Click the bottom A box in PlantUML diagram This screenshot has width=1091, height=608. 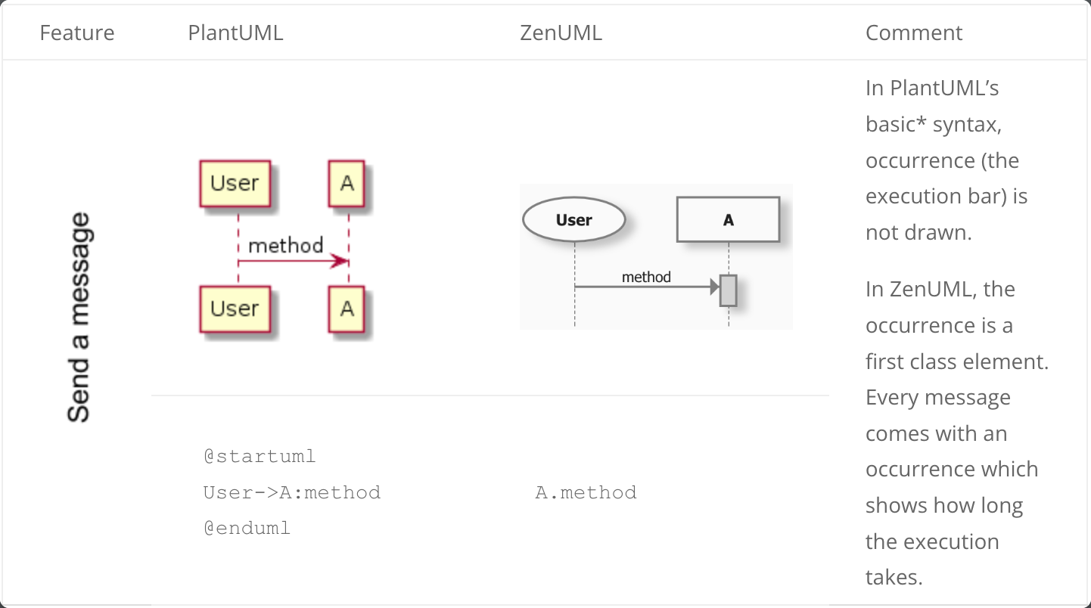click(x=347, y=309)
